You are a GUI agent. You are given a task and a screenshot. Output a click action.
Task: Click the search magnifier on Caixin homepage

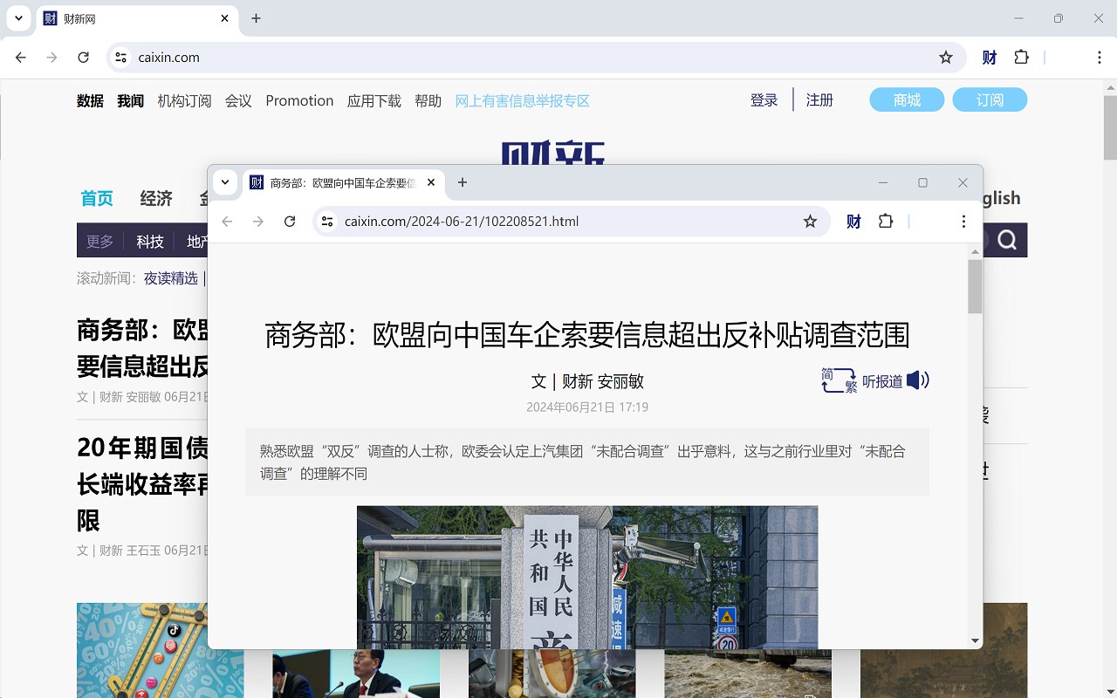pyautogui.click(x=1007, y=240)
